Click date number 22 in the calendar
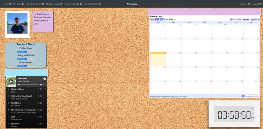 (x=226, y=67)
